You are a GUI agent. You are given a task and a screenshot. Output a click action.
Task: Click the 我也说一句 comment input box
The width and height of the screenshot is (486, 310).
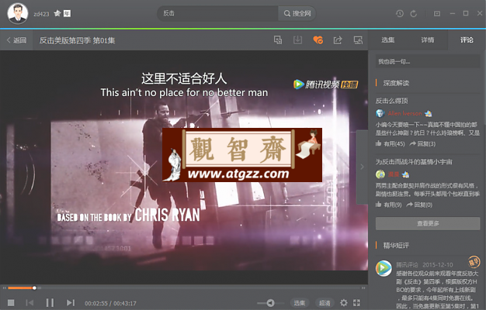428,61
